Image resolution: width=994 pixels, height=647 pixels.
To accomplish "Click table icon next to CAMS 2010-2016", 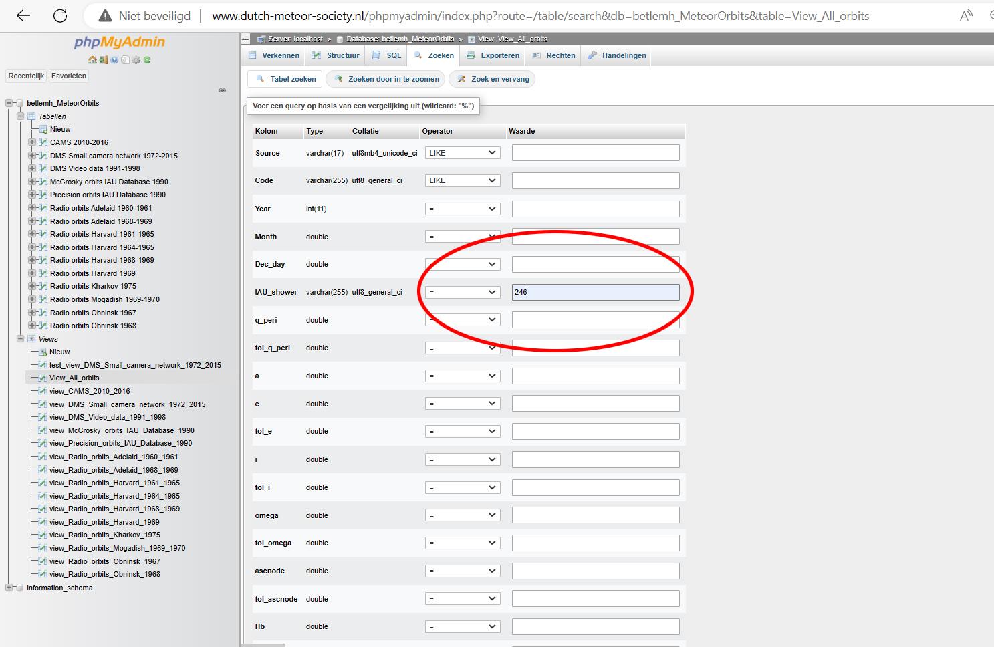I will pyautogui.click(x=43, y=142).
